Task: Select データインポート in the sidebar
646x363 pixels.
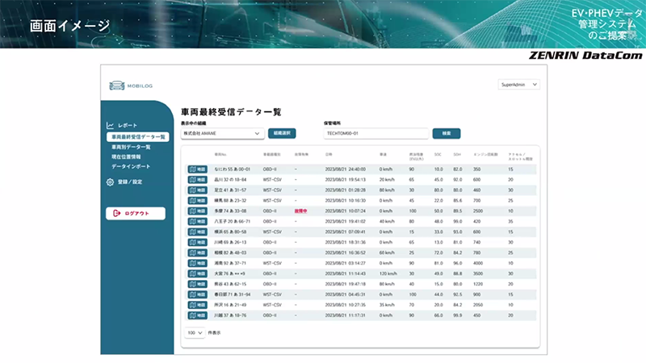Action: [x=132, y=166]
